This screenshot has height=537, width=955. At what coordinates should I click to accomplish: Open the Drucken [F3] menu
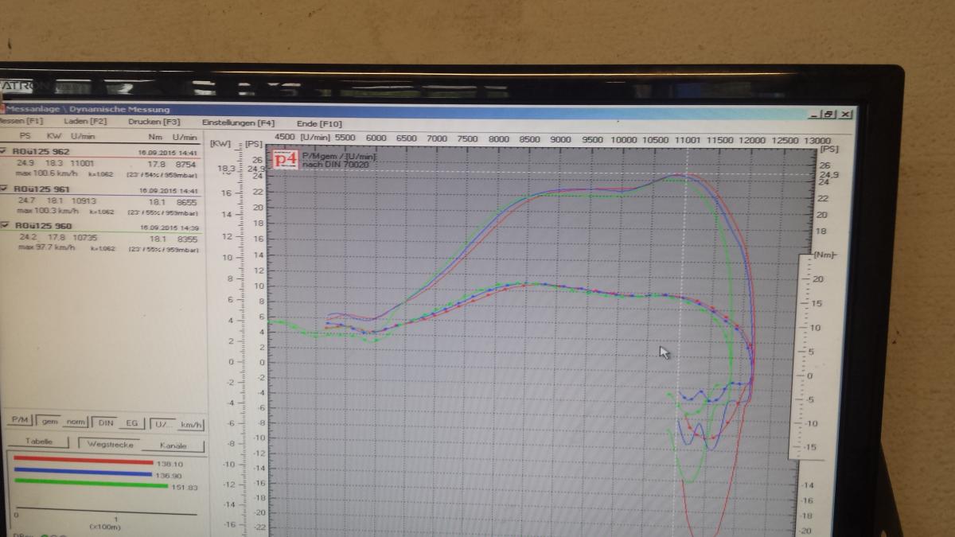click(x=154, y=122)
